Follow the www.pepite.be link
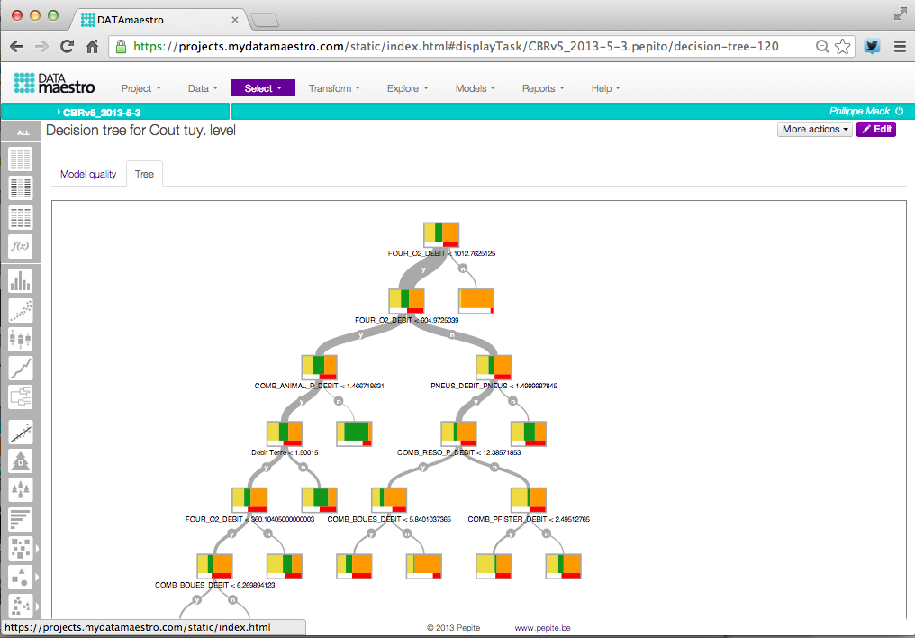The height and width of the screenshot is (638, 915). pyautogui.click(x=542, y=628)
